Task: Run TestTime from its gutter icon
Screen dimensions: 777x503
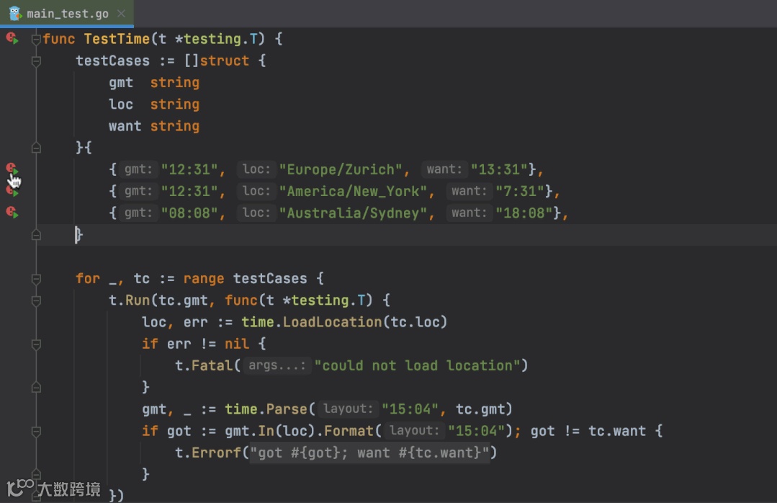Action: [x=12, y=38]
